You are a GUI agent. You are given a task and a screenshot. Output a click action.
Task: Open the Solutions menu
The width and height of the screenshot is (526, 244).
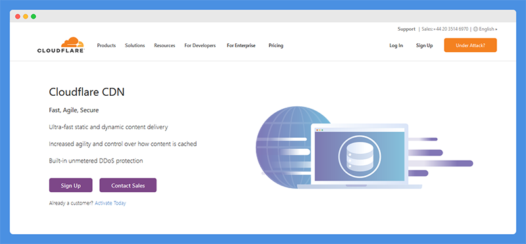tap(135, 45)
